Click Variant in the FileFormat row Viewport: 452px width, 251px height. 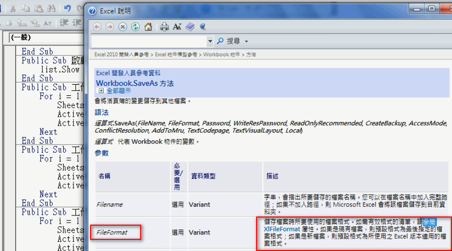[199, 233]
